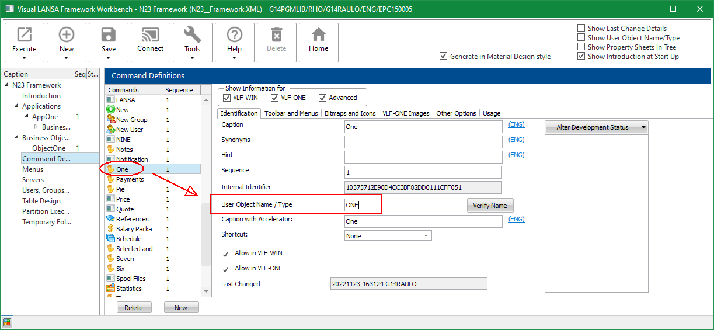The height and width of the screenshot is (330, 714).
Task: Click the New button below the commands list
Action: pyautogui.click(x=181, y=308)
